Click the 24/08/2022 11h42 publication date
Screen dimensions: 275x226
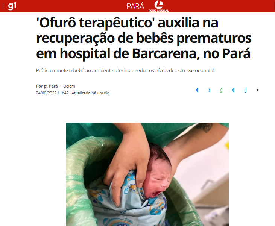(52, 93)
